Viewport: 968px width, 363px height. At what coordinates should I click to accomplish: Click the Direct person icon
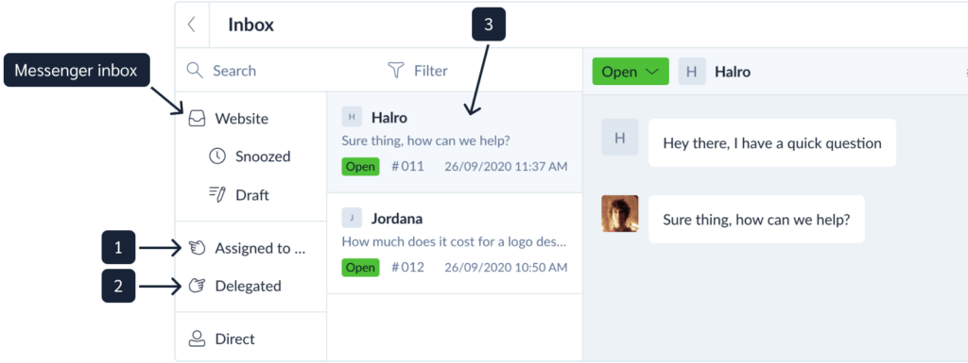click(x=197, y=339)
